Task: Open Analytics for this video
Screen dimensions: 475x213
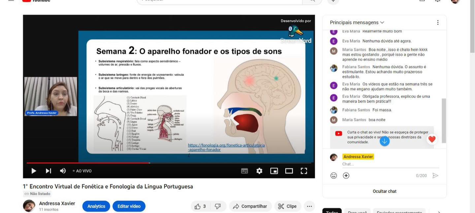Action: click(96, 206)
